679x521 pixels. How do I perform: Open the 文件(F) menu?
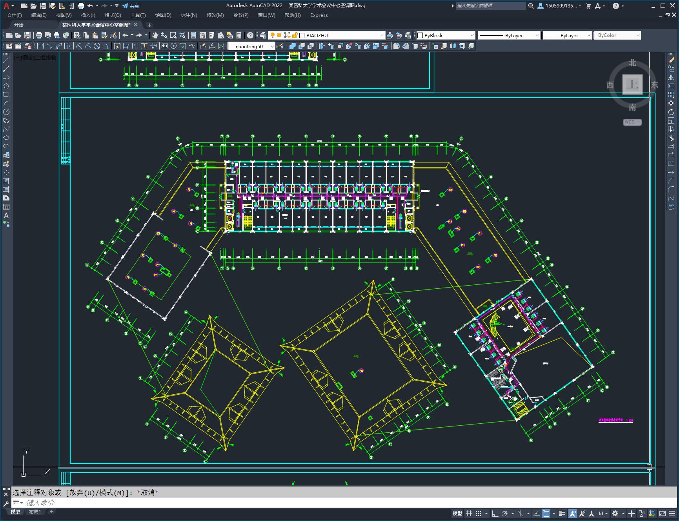(x=15, y=15)
